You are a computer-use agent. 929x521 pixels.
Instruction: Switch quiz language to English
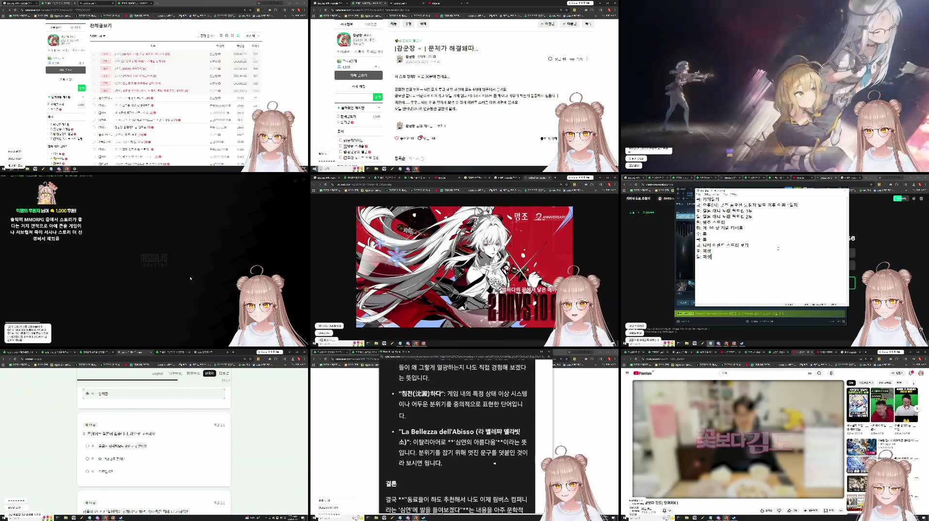(158, 374)
